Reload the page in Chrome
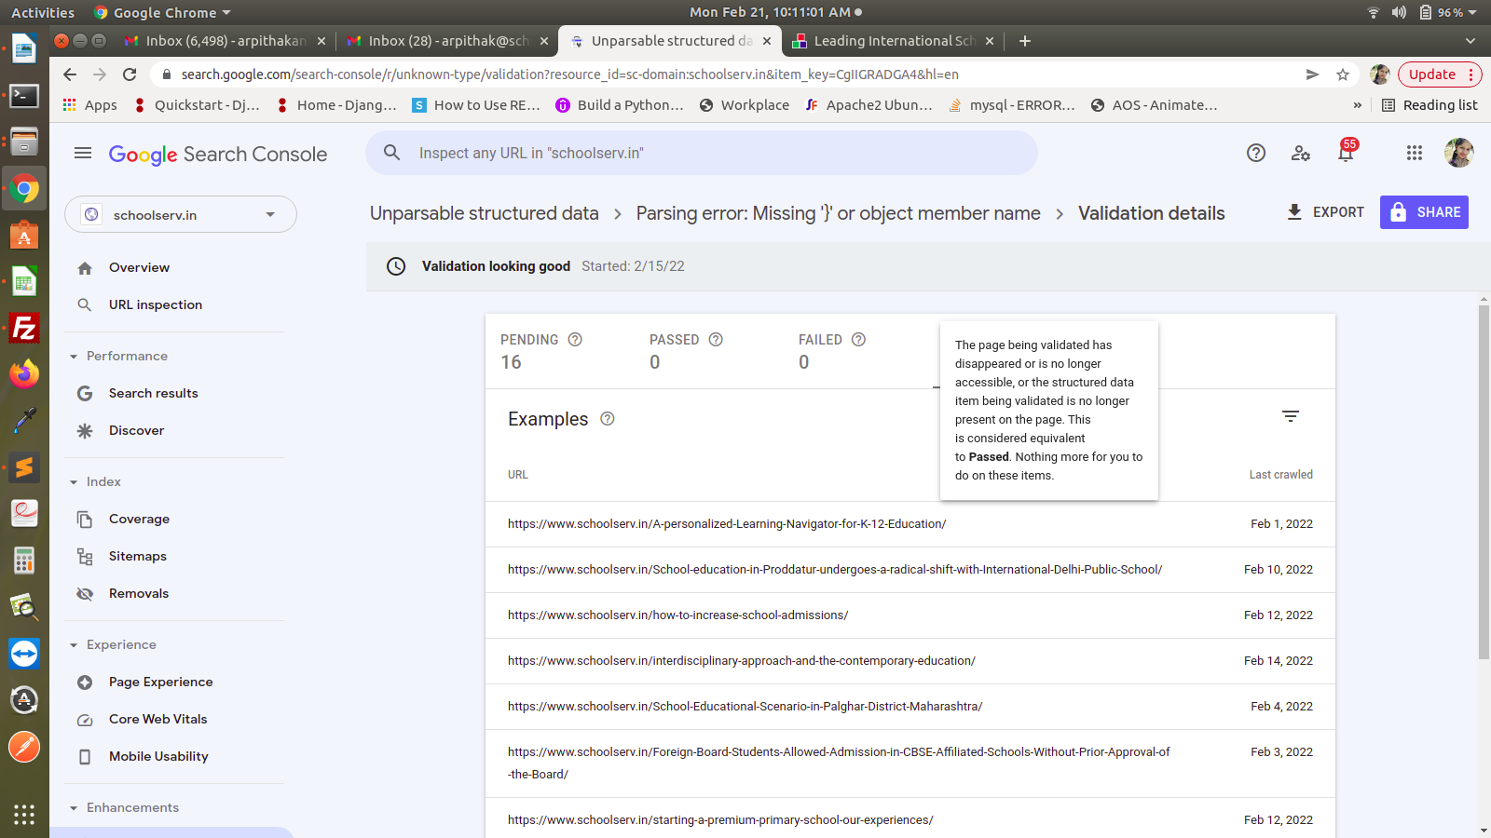The height and width of the screenshot is (838, 1491). click(x=130, y=74)
